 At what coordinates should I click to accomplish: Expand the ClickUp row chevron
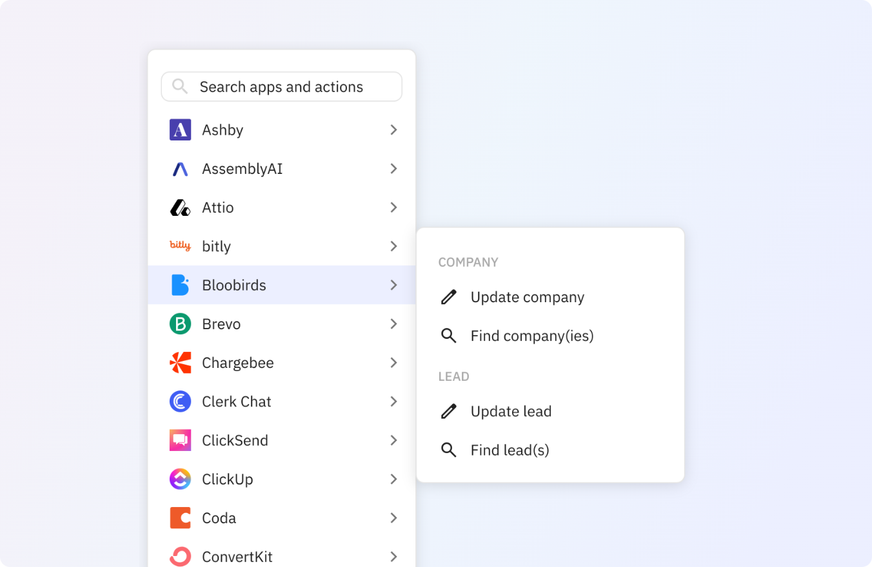coord(393,479)
